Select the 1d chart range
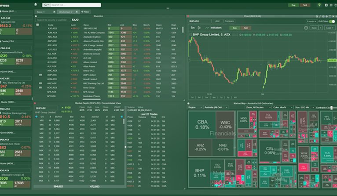 192,98
